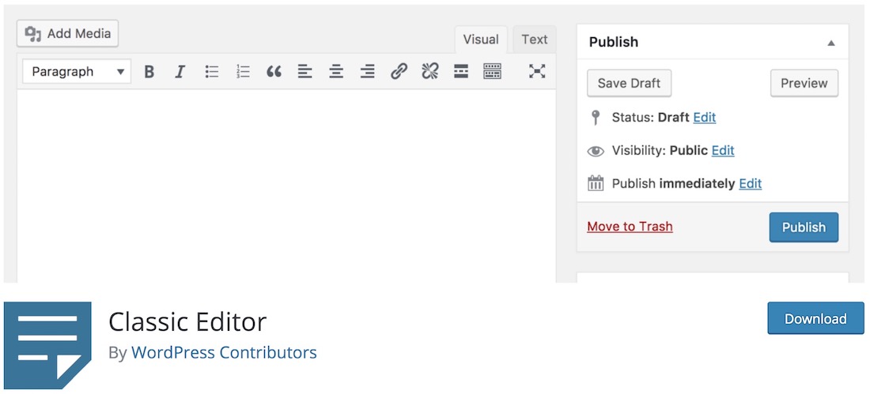Align text to the left

pyautogui.click(x=305, y=72)
